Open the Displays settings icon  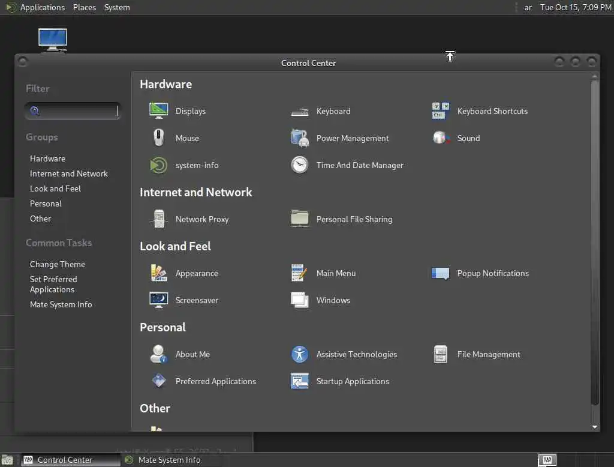[x=158, y=111]
